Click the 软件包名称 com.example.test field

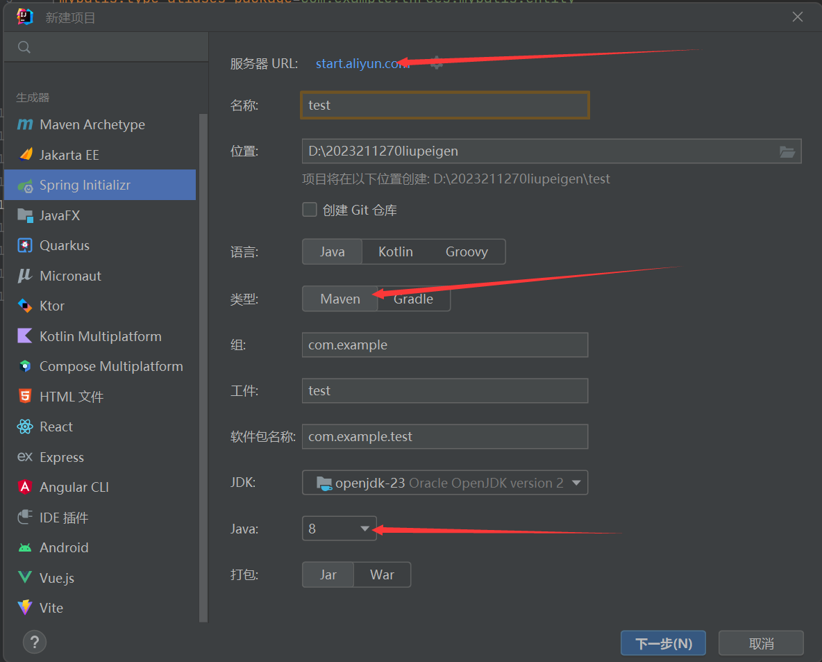point(445,436)
